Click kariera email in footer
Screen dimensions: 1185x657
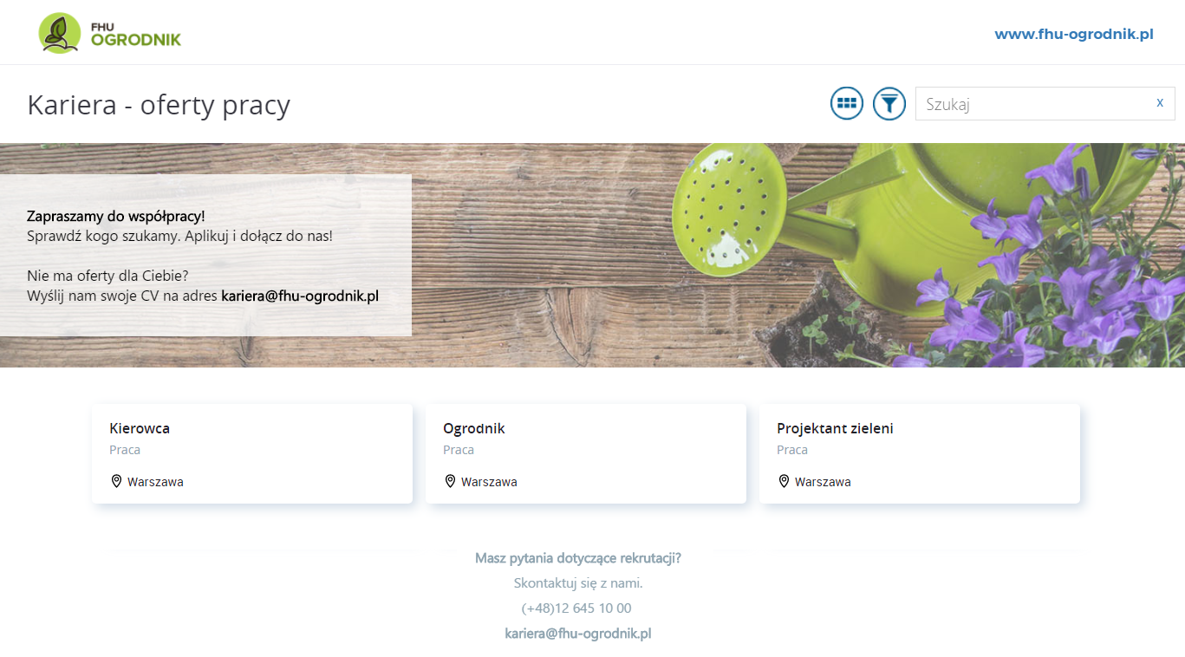pos(578,634)
